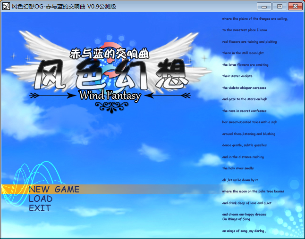Select EXIT in the title menu
This screenshot has height=239, width=305.
[40, 208]
